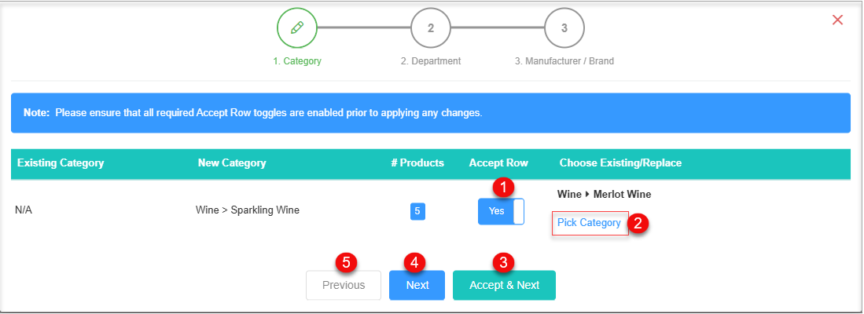864x314 pixels.
Task: Click the Wine ▸ Merlot Wine category path
Action: point(604,194)
